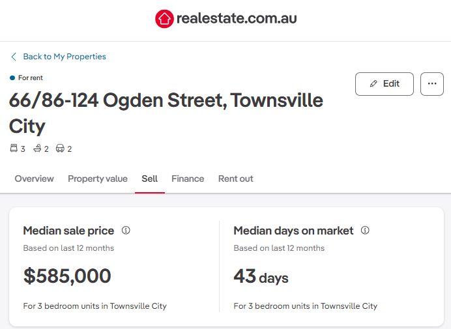This screenshot has width=451, height=329.
Task: Click the car spaces icon
Action: click(60, 149)
